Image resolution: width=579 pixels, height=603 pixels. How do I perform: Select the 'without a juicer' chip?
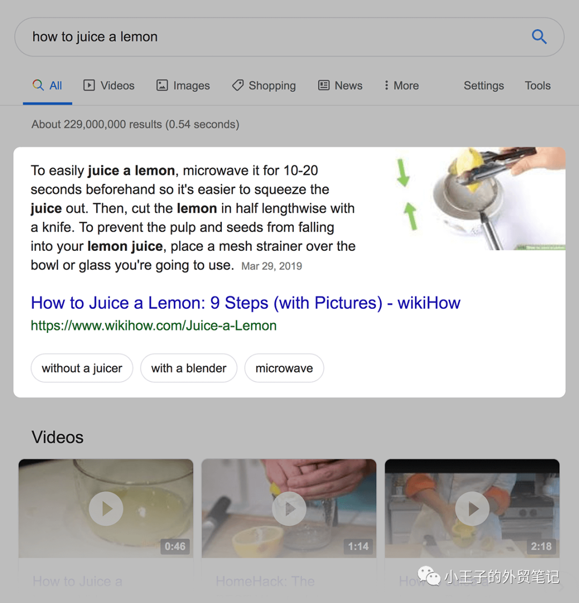click(x=82, y=368)
